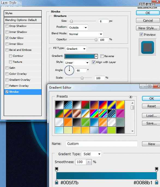Viewport: 160px width, 187px height.
Task: Click New Style... button
Action: [x=148, y=28]
